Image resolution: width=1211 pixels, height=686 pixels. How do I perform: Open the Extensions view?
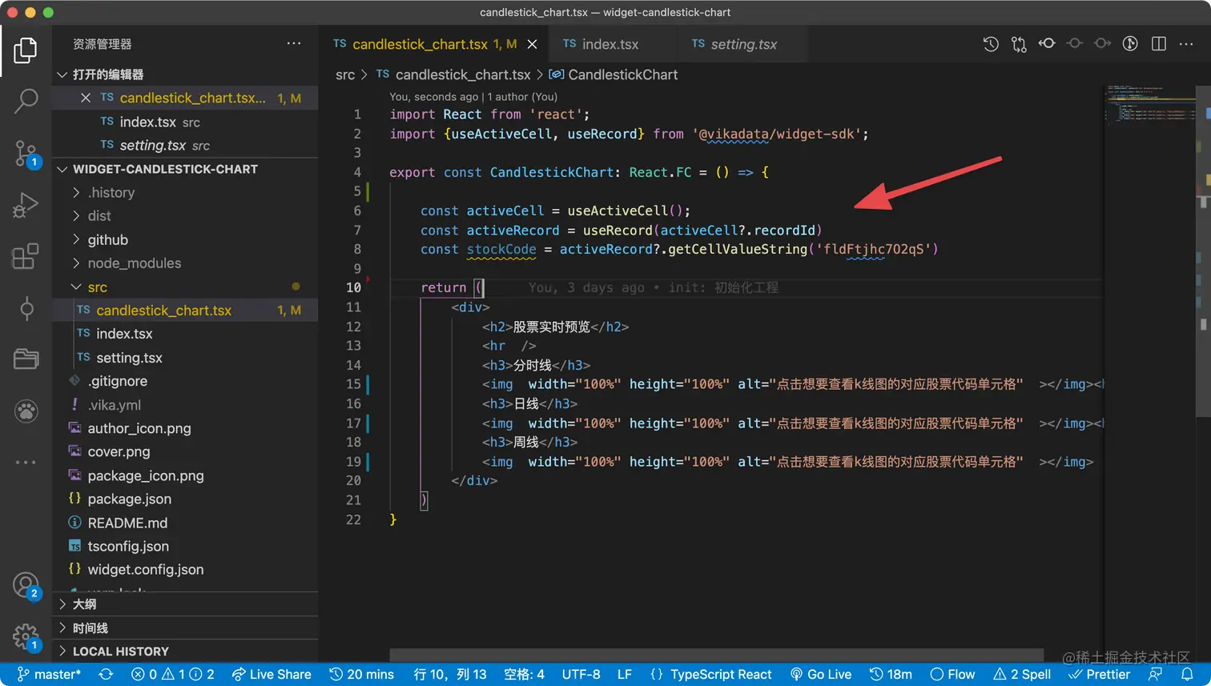point(26,256)
